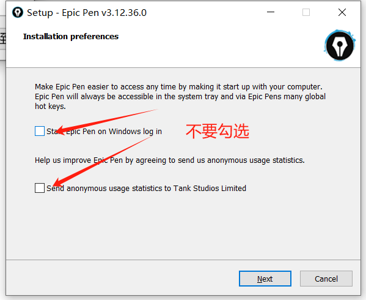Click the 'Make Epic Pen easier to access' paragraph
Image resolution: width=366 pixels, height=300 pixels.
[x=180, y=96]
